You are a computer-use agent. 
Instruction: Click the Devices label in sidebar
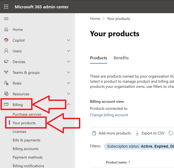coord(19,62)
